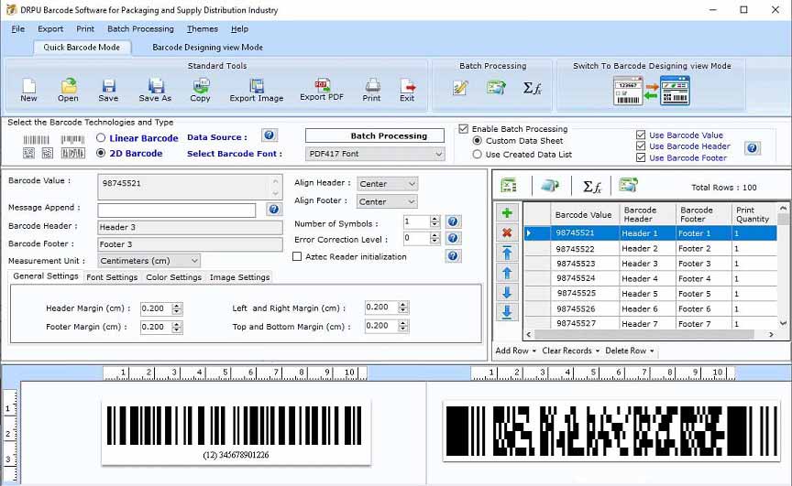Open Color Settings tab
This screenshot has width=792, height=486.
[x=173, y=276]
